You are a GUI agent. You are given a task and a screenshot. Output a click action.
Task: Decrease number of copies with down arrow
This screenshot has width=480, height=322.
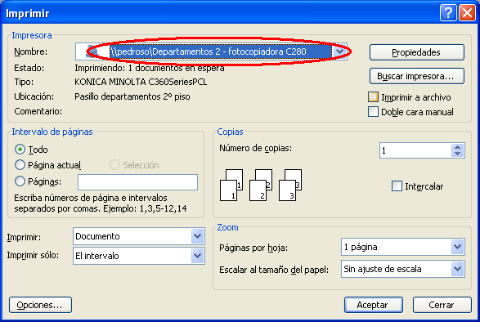[457, 154]
